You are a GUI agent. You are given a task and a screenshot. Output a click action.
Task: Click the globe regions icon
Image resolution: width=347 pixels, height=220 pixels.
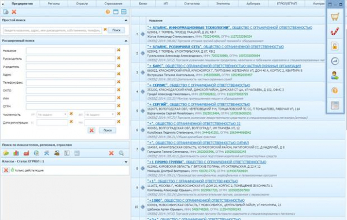(36, 153)
